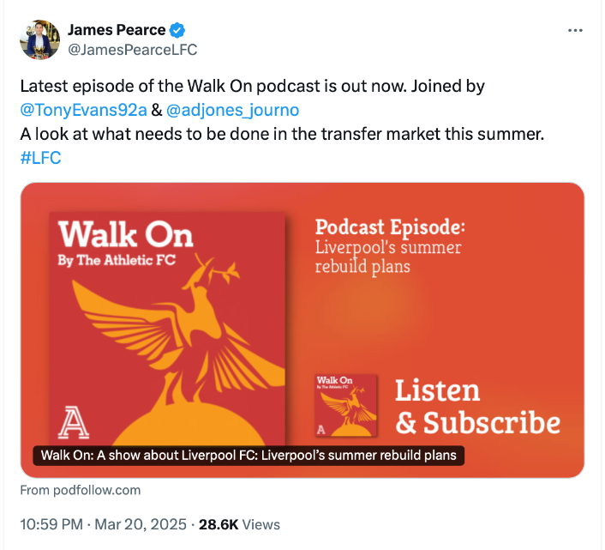The image size is (605, 550).
Task: Click The Athletic 'A' logo on the cover
Action: click(x=70, y=422)
